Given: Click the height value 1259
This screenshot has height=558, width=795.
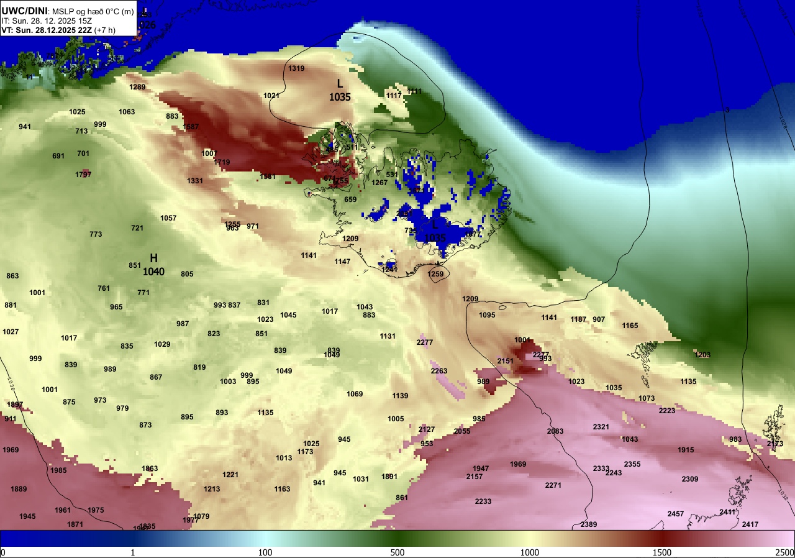Looking at the screenshot, I should tap(437, 274).
